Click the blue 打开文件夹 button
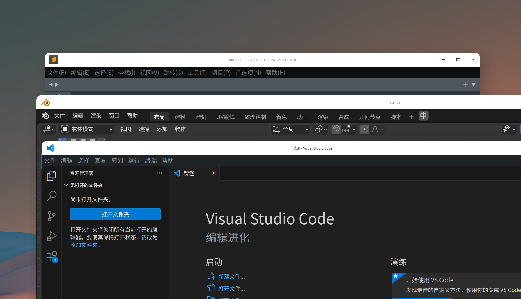This screenshot has width=521, height=299. [x=115, y=214]
